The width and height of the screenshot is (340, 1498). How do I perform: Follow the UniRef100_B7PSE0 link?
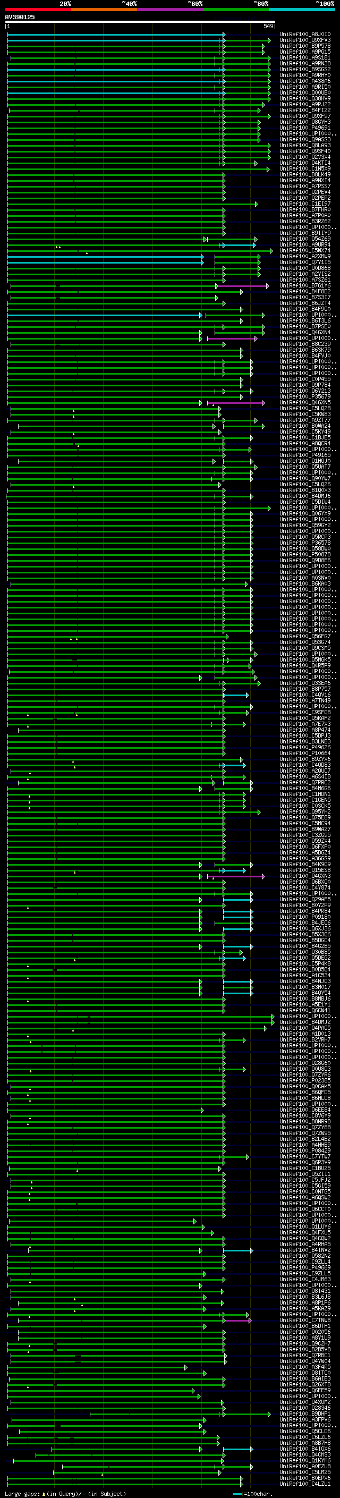point(305,326)
